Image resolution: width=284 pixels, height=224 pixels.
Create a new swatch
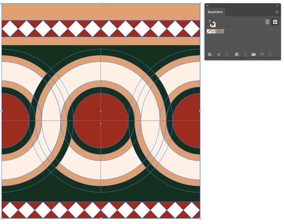pyautogui.click(x=262, y=54)
